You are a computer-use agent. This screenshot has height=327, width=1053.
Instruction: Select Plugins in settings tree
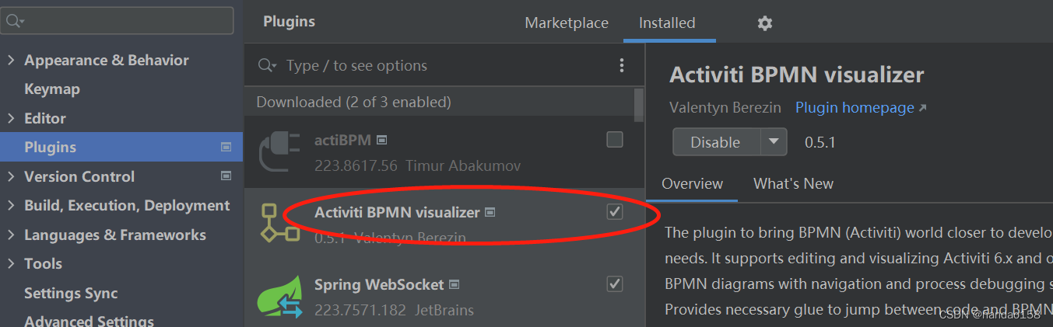(121, 147)
